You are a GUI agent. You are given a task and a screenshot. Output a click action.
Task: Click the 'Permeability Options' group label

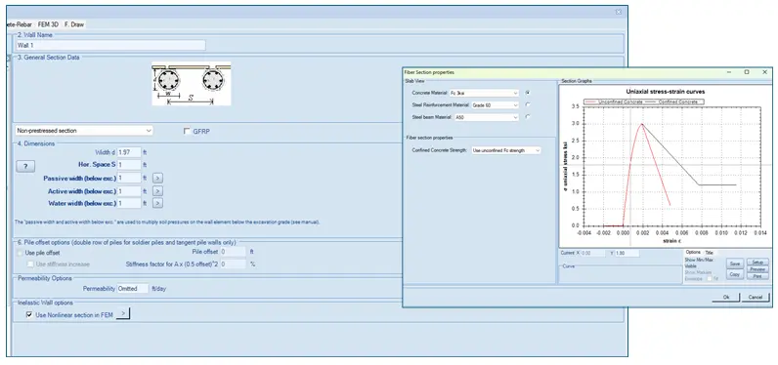45,278
